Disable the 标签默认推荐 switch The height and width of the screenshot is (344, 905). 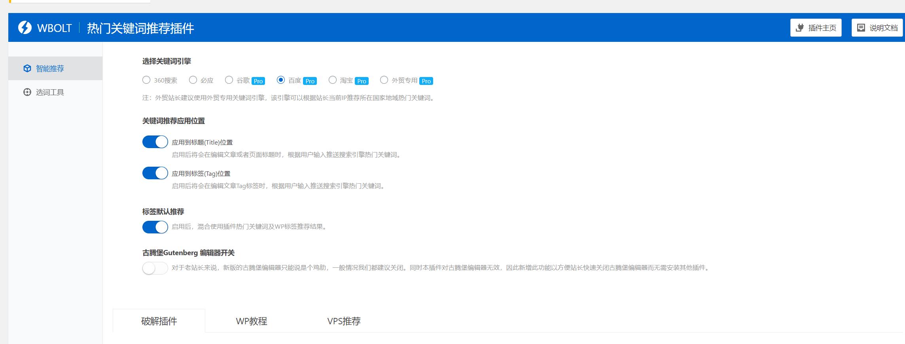coord(155,227)
